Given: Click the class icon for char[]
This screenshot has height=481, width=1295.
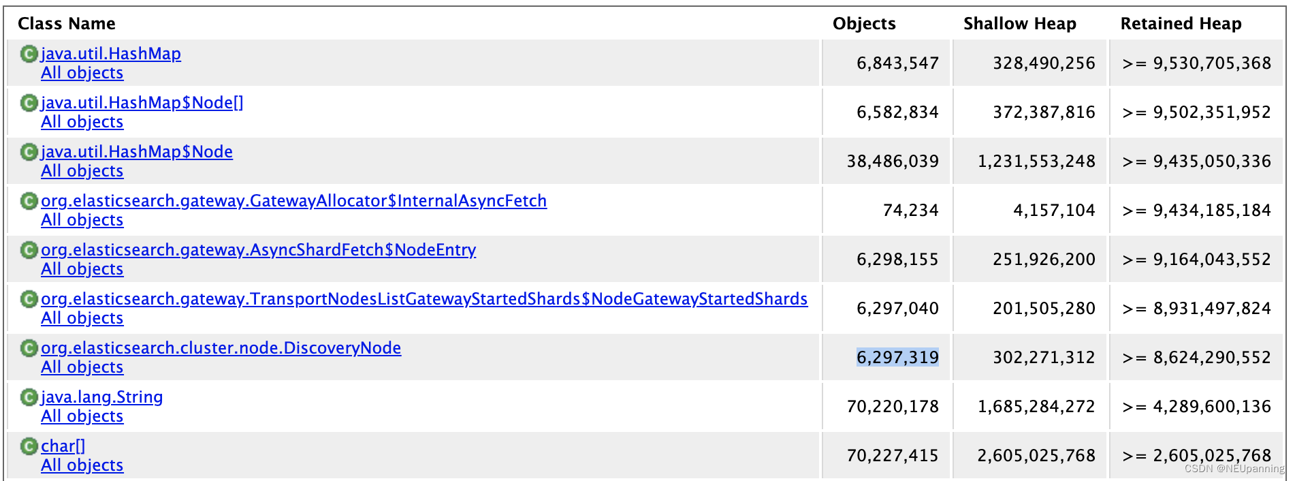Looking at the screenshot, I should (x=28, y=446).
